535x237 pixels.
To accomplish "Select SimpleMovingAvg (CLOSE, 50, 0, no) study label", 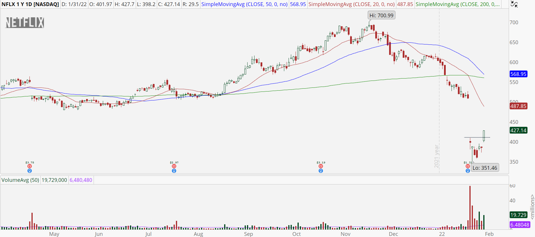I will point(244,4).
